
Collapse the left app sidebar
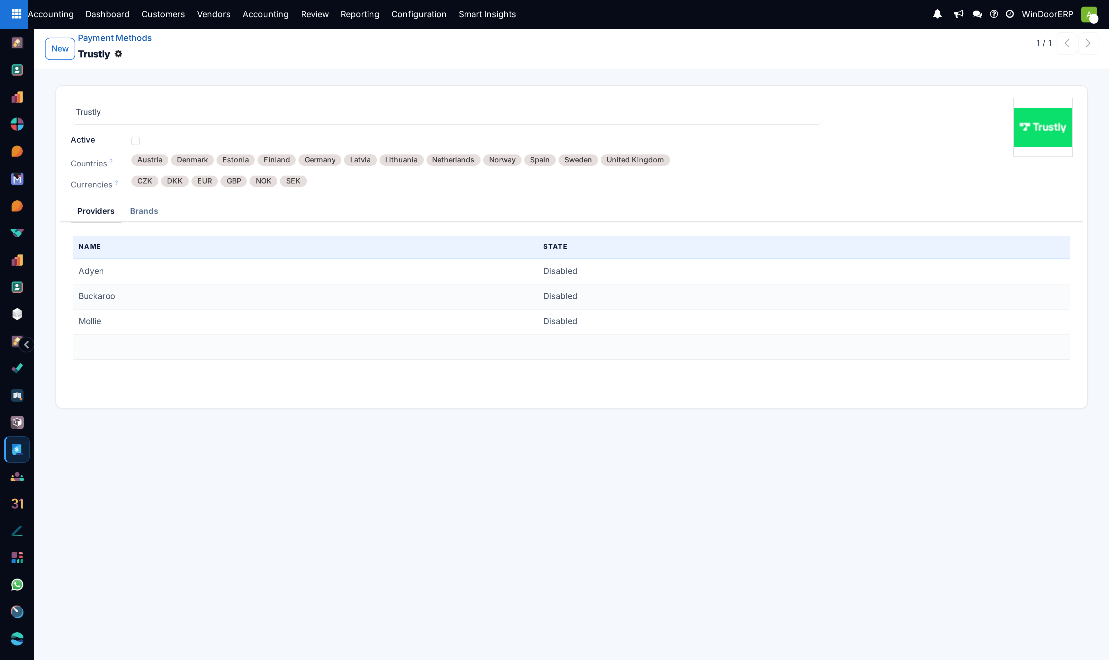pyautogui.click(x=27, y=345)
